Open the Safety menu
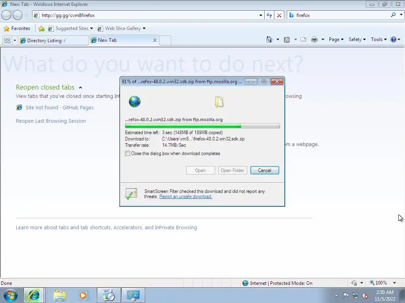Screen dimensions: 405x303 [x=357, y=39]
